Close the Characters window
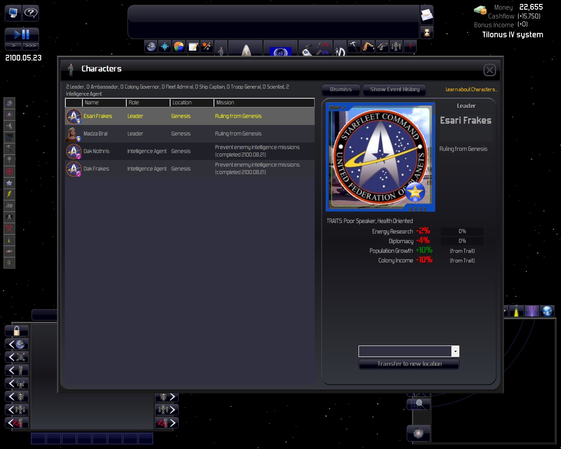 [x=490, y=70]
